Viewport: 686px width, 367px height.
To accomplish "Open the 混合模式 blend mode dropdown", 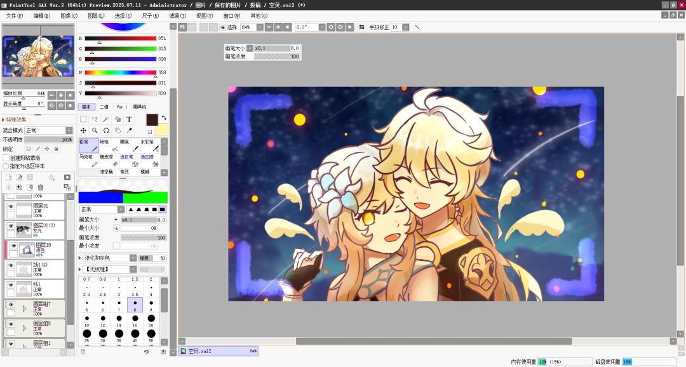I will (48, 130).
